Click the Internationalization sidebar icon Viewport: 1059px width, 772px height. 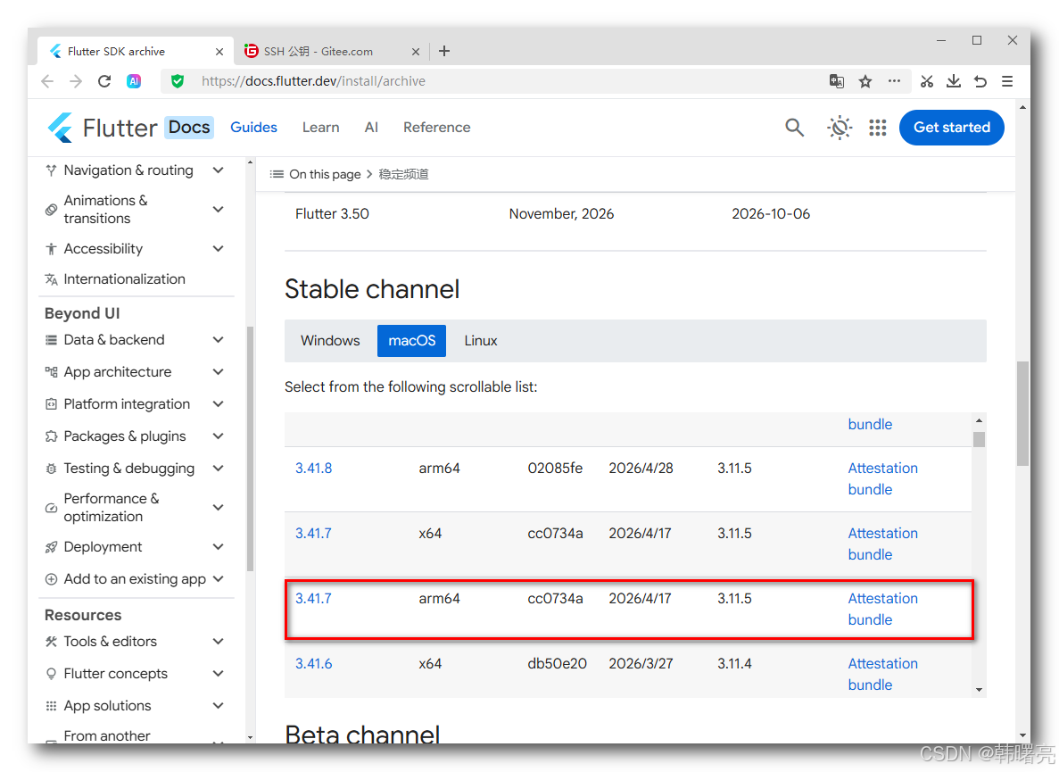point(52,279)
